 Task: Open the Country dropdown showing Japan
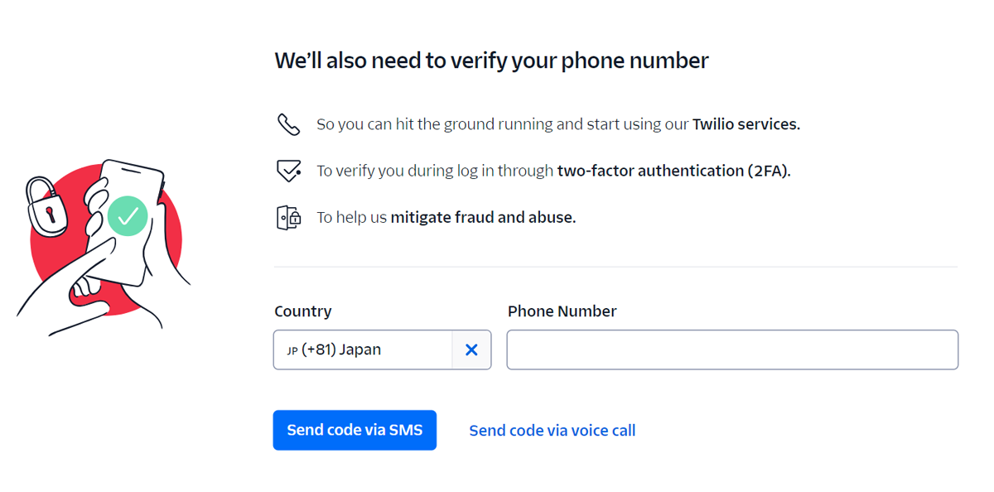click(x=364, y=350)
